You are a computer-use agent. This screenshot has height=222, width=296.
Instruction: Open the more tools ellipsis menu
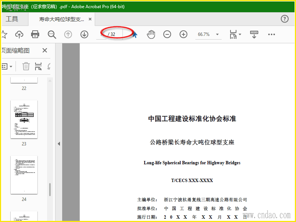pos(272,34)
